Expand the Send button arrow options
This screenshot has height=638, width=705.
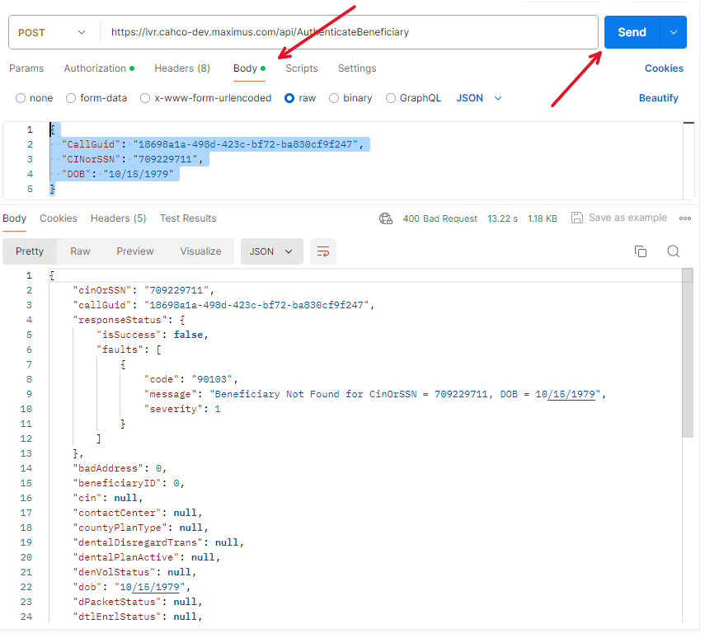tap(674, 32)
